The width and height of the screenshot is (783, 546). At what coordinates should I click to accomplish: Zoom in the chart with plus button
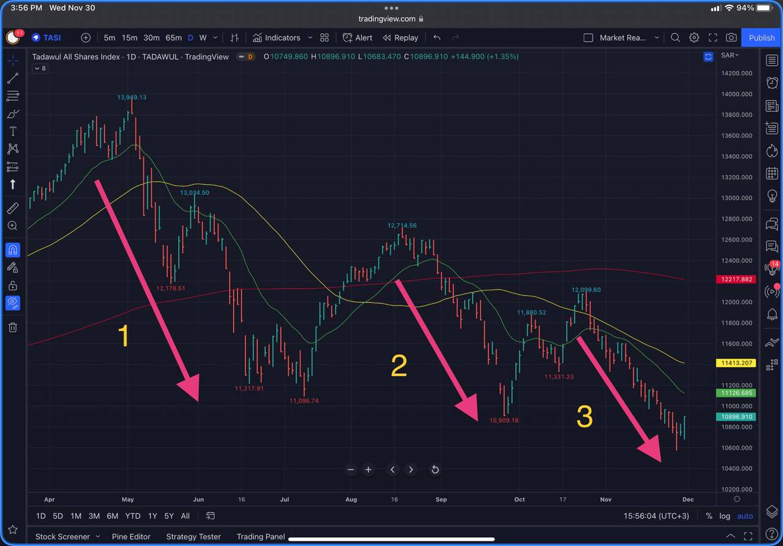pyautogui.click(x=369, y=469)
